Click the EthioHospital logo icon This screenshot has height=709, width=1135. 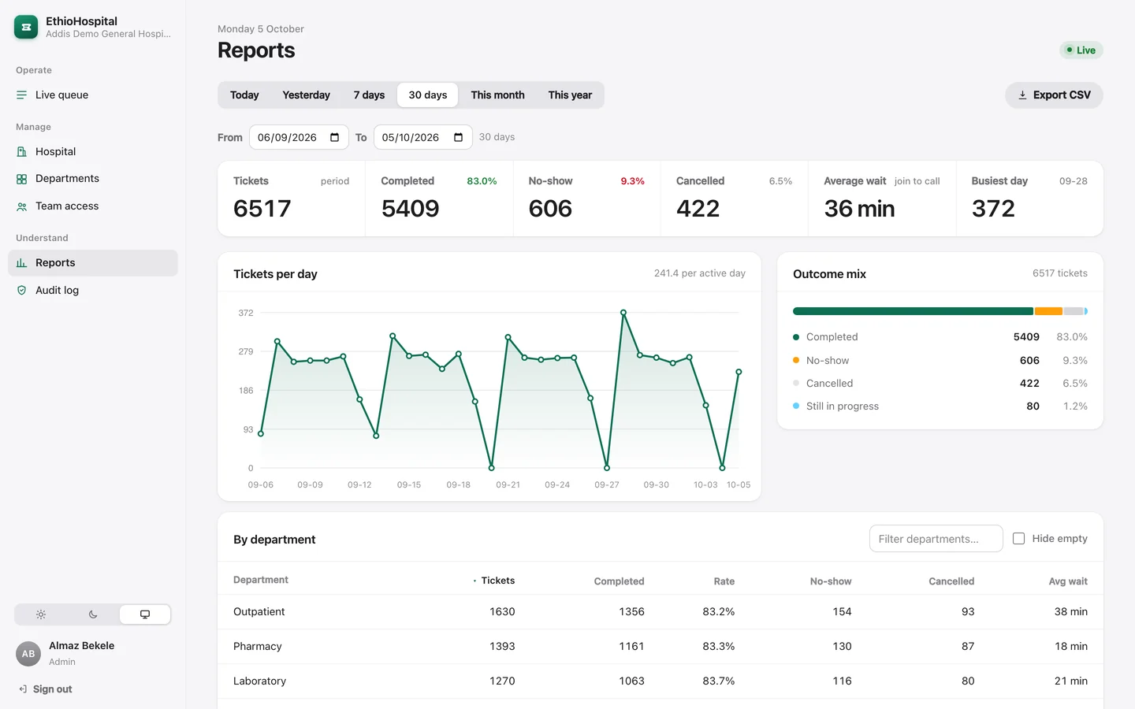pos(26,27)
